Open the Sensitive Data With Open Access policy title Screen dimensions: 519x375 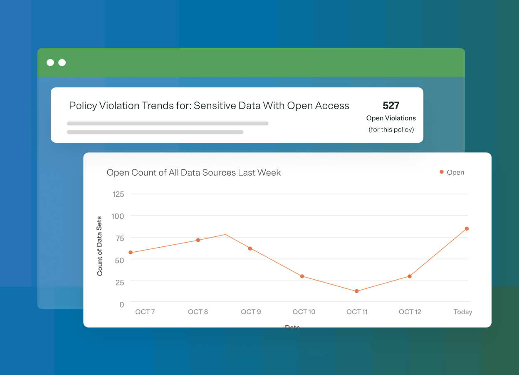(209, 106)
